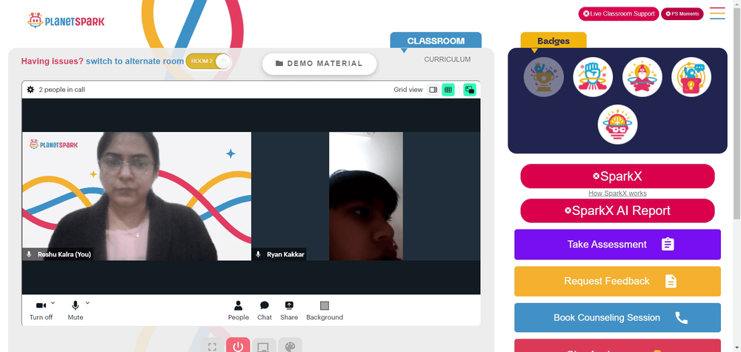This screenshot has width=741, height=352.
Task: Click 'Reshu Kalra (You)' name label
Action: tap(64, 254)
